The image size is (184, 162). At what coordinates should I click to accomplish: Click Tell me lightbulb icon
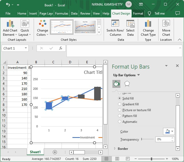click(x=149, y=13)
